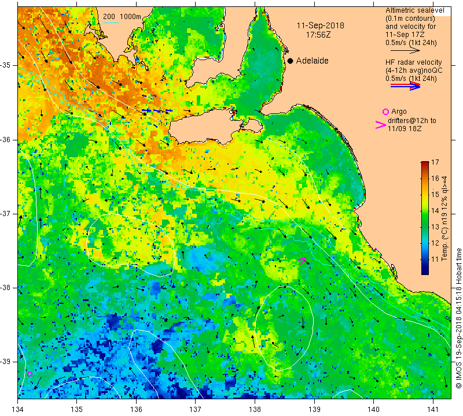Click the 135 longitude axis label

77,409
